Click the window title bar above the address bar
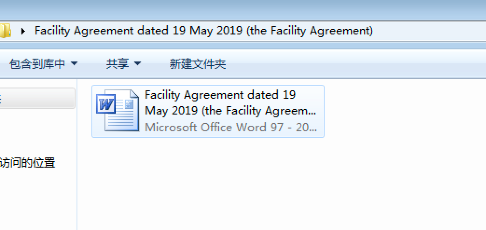Viewport: 486px width, 230px height. 243,9
